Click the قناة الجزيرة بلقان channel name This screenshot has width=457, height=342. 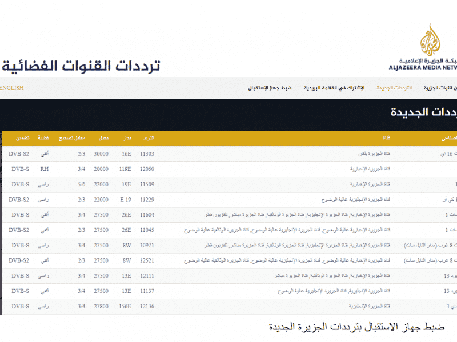coord(374,154)
